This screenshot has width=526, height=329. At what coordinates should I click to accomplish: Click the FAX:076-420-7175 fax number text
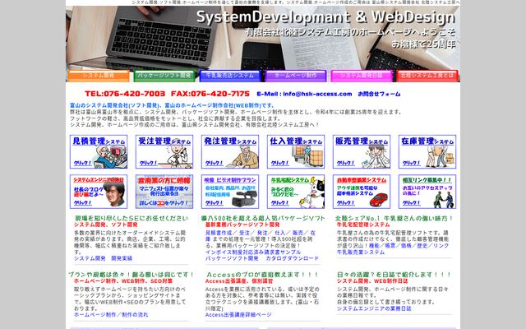click(210, 94)
